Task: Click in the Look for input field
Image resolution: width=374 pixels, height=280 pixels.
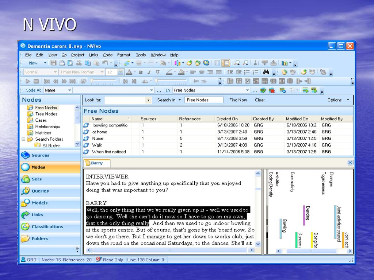Action: click(x=125, y=100)
